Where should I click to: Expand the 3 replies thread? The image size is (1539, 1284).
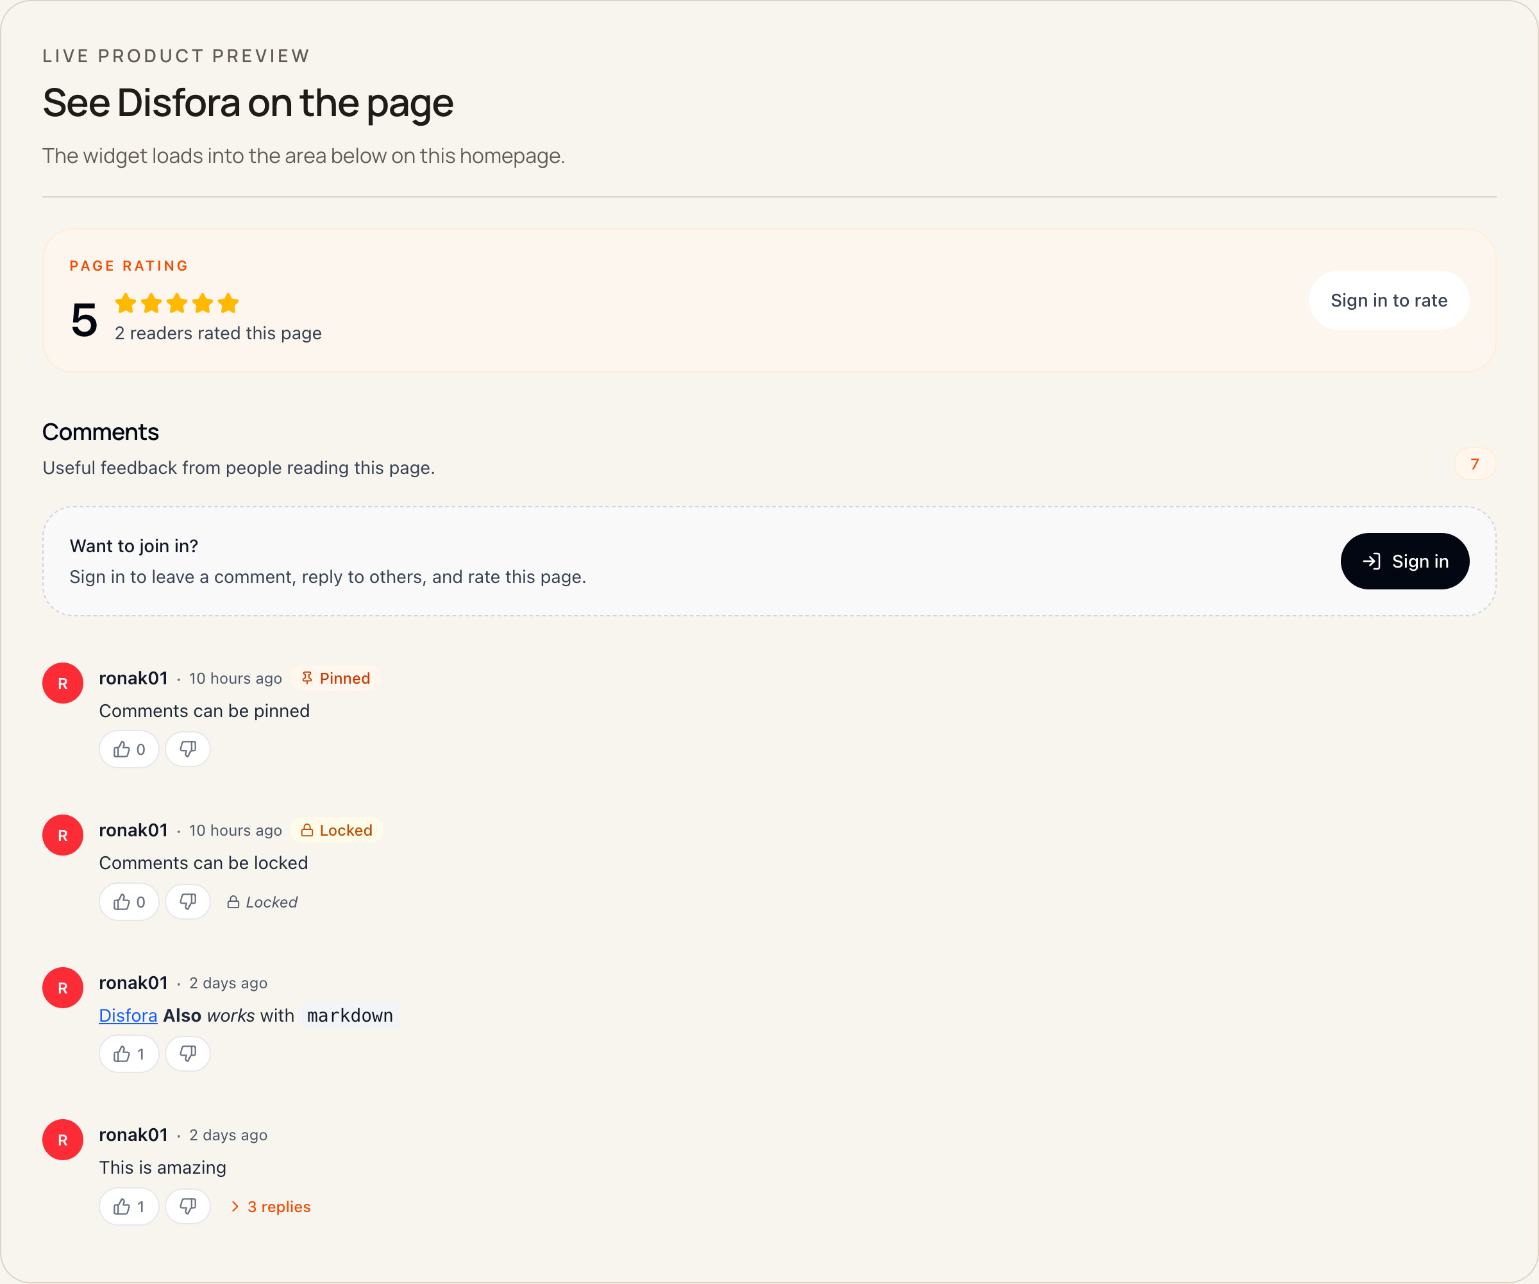[278, 1206]
